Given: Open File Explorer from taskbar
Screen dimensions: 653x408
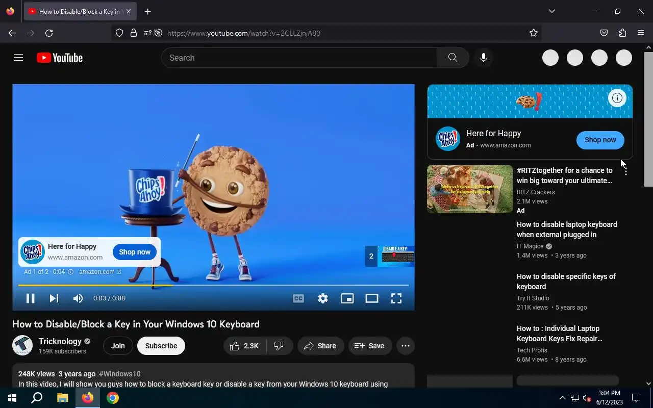Looking at the screenshot, I should 62,398.
